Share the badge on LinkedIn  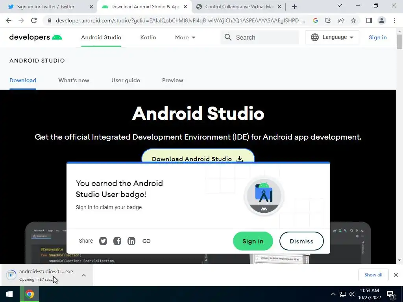(131, 241)
